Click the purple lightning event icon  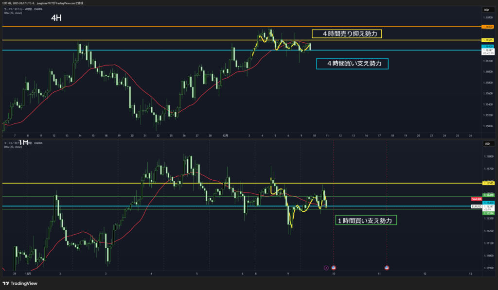[x=326, y=268]
